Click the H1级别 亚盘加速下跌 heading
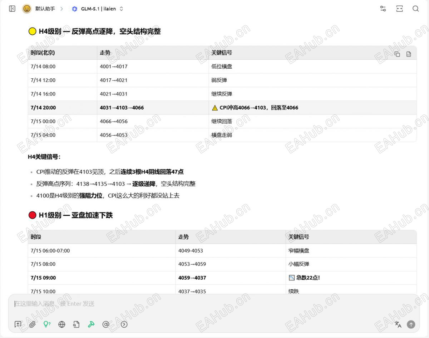This screenshot has width=429, height=338. tap(70, 215)
